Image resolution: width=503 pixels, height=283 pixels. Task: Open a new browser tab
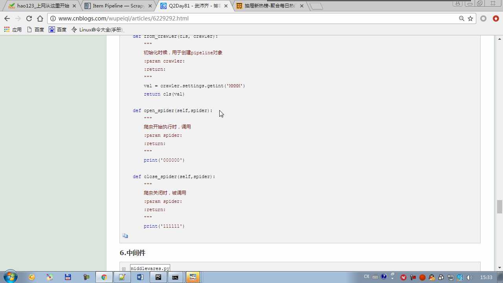point(316,6)
